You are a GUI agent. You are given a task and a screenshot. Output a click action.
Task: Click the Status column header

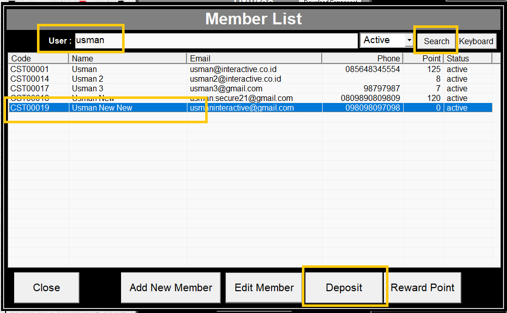tap(467, 58)
